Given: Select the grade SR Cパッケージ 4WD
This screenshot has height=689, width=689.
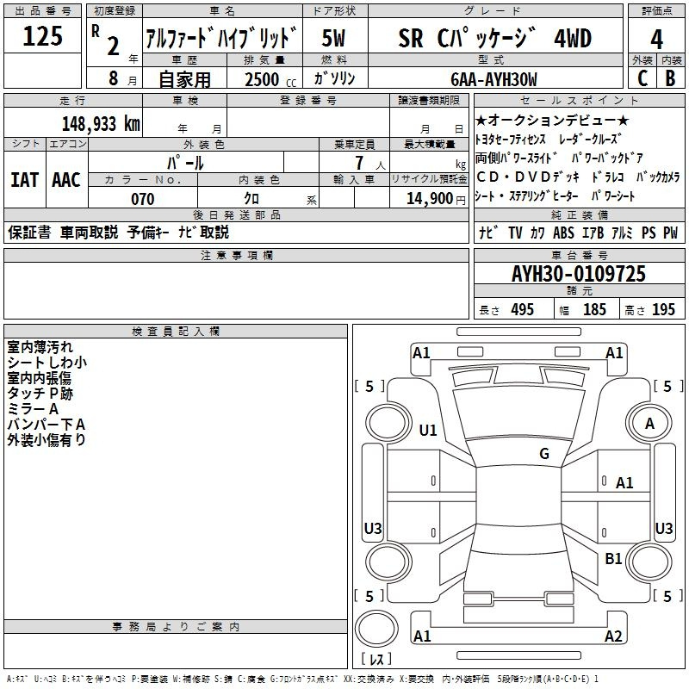Looking at the screenshot, I should [x=494, y=38].
